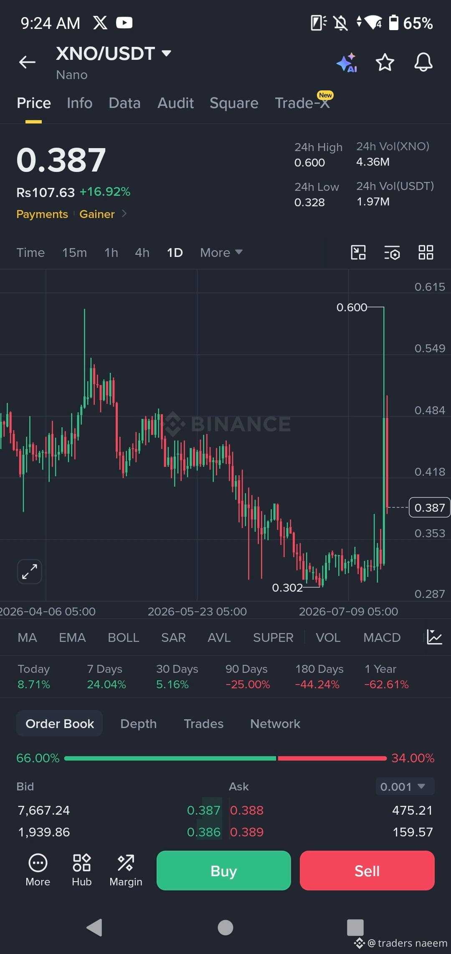451x954 pixels.
Task: Tap the YouTube notification icon in status bar
Action: 124,23
